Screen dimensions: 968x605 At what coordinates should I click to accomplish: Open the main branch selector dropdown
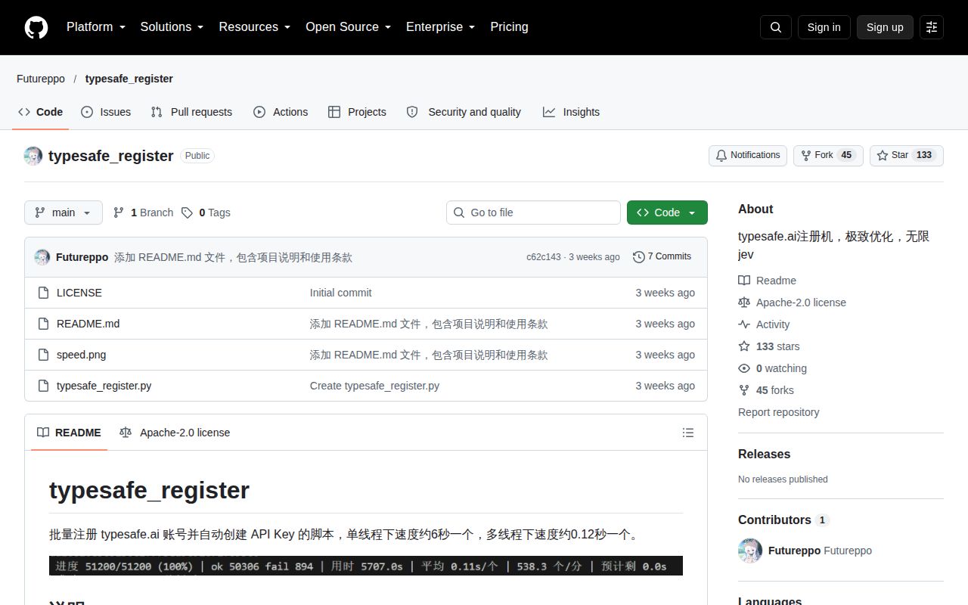pyautogui.click(x=64, y=213)
